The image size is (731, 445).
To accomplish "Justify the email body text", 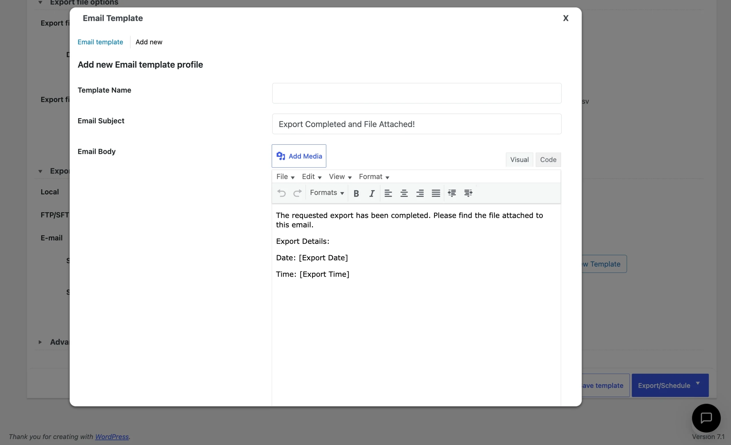I will click(x=435, y=193).
